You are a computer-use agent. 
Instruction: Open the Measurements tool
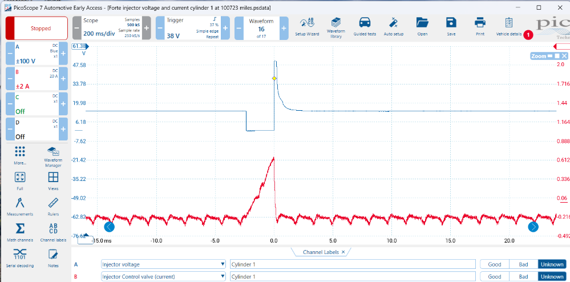tap(20, 207)
